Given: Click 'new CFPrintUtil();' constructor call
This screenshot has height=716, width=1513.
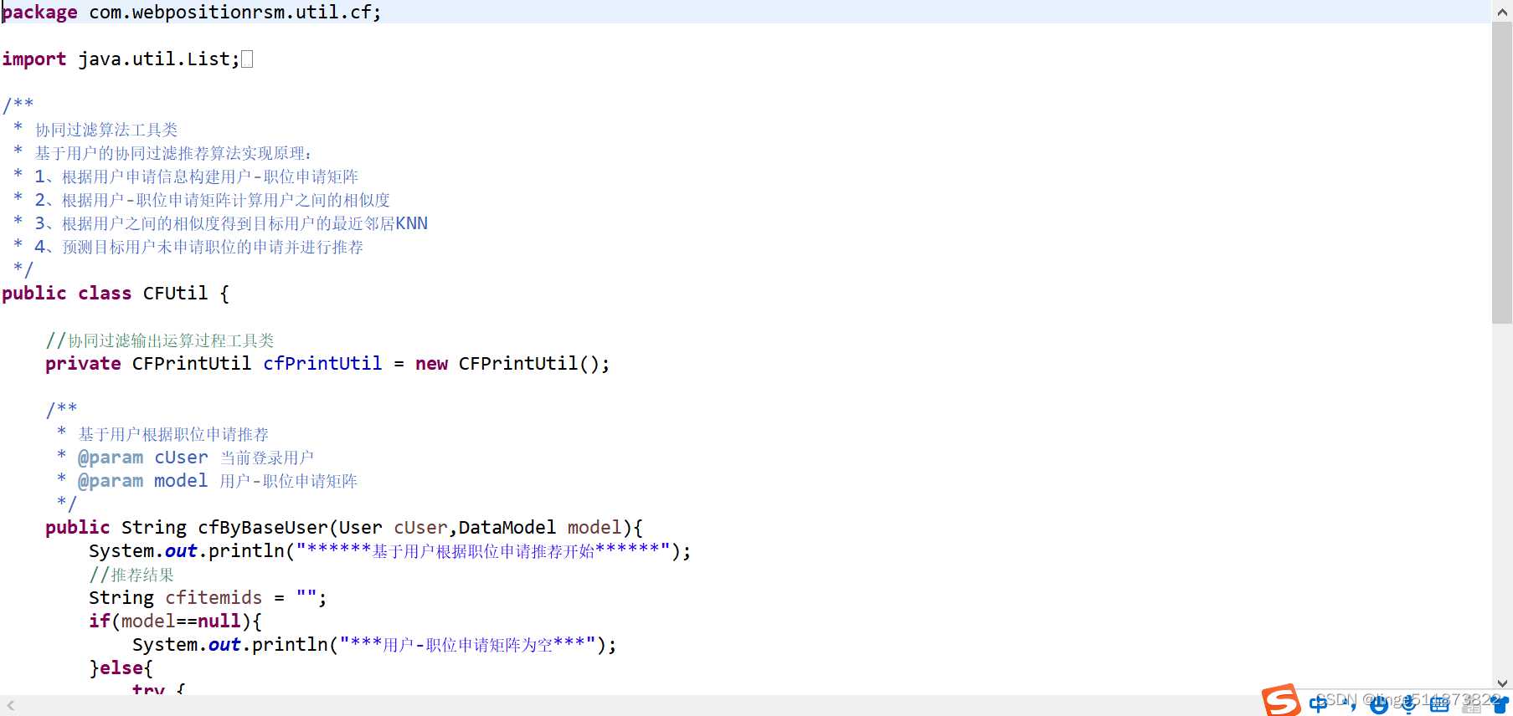Looking at the screenshot, I should [x=512, y=364].
